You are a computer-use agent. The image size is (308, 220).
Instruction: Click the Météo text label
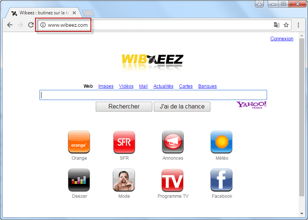[x=222, y=158]
